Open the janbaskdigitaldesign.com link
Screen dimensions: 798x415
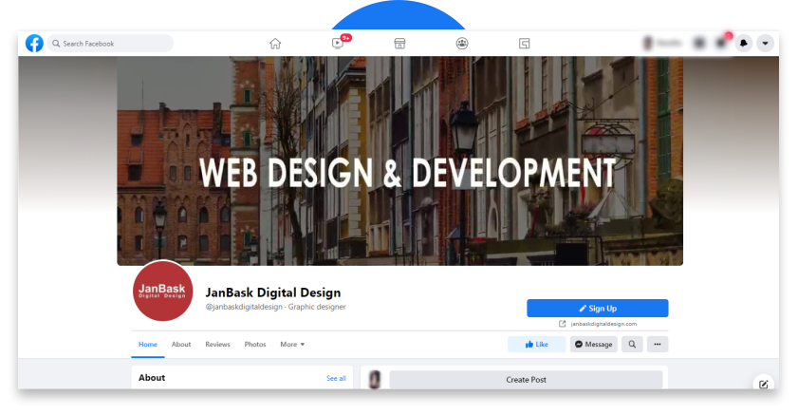tap(603, 324)
